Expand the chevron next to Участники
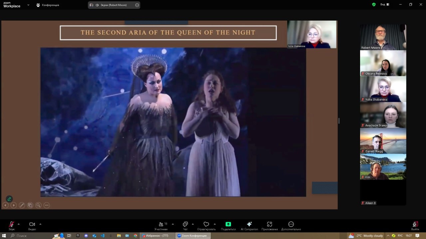The width and height of the screenshot is (426, 239). click(173, 224)
